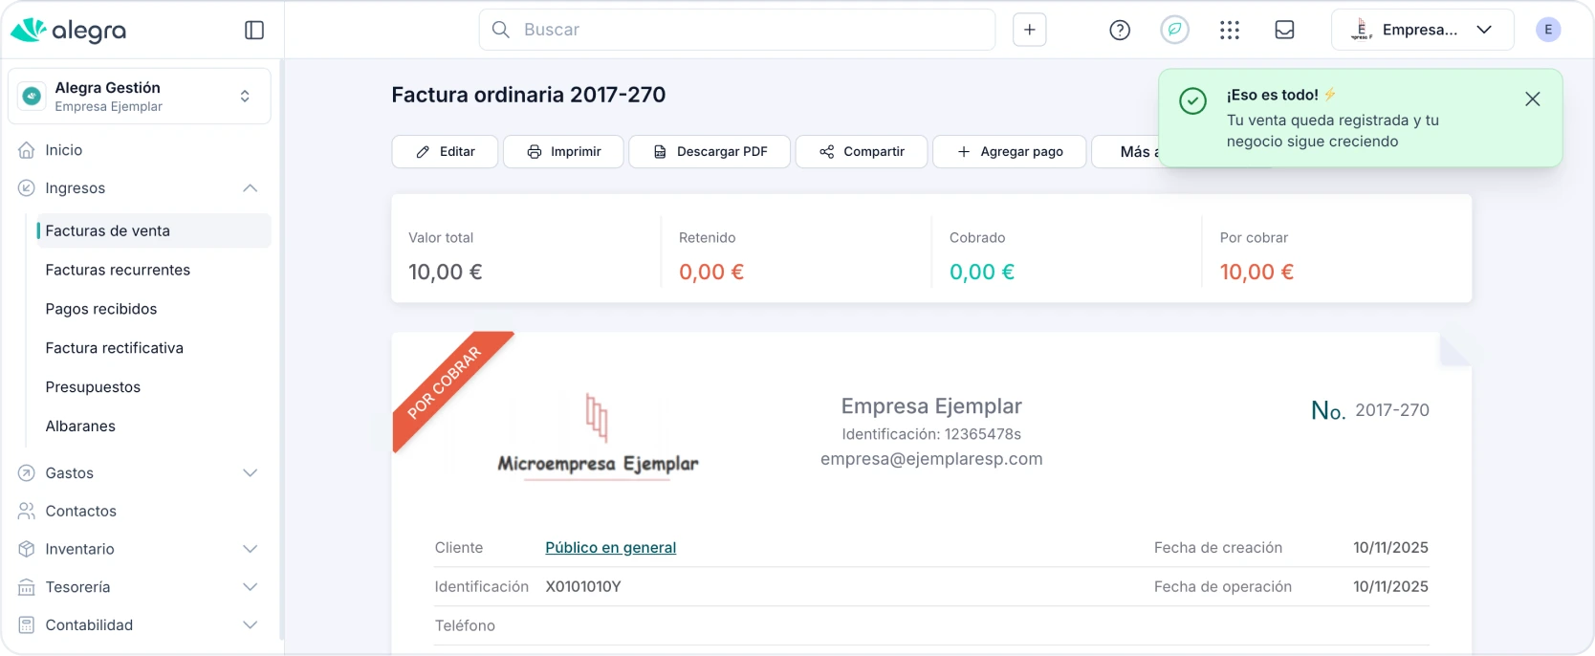
Task: Click the Inicio home icon
Action: [x=27, y=150]
